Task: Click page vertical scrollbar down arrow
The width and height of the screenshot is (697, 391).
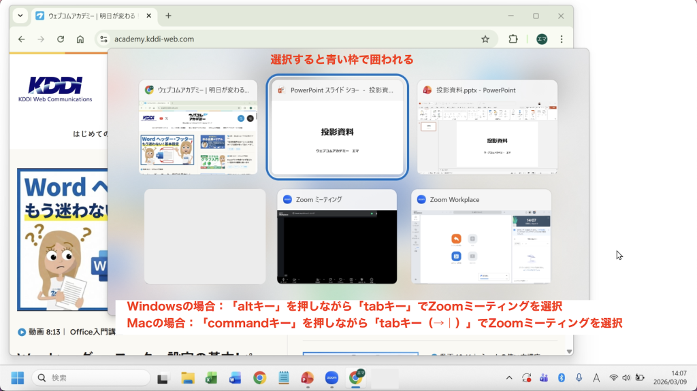Action: click(x=569, y=352)
